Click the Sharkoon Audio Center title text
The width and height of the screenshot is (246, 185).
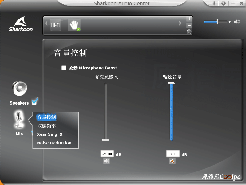tap(121, 3)
